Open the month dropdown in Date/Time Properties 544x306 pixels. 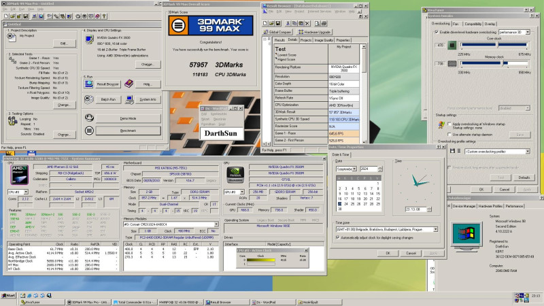click(354, 169)
